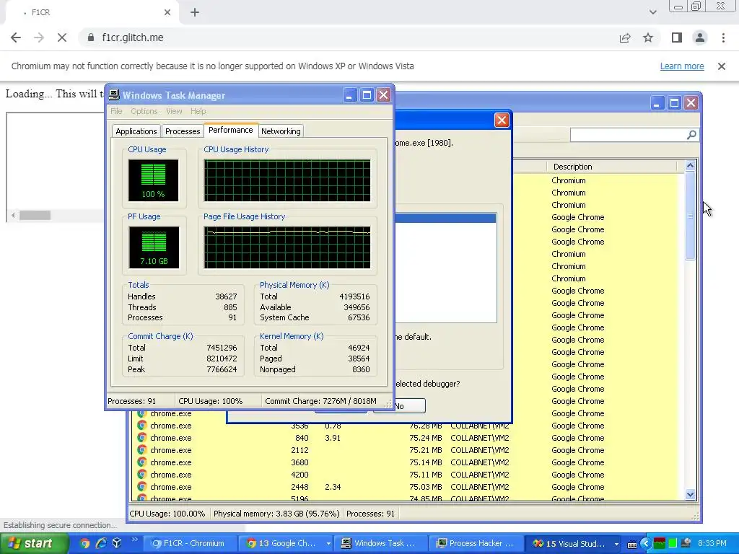Click the lock icon beside the site address
Image resolution: width=739 pixels, height=554 pixels.
(91, 38)
